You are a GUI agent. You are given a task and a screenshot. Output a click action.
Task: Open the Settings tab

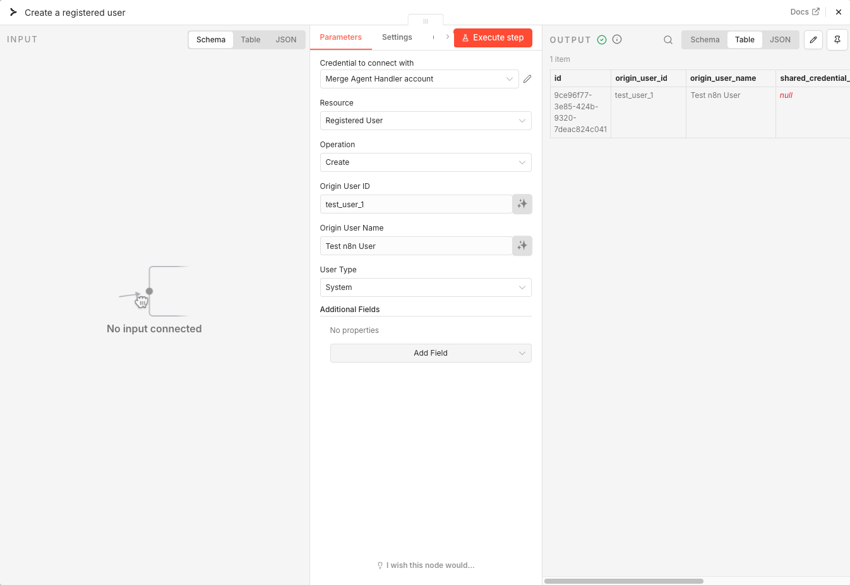[397, 37]
